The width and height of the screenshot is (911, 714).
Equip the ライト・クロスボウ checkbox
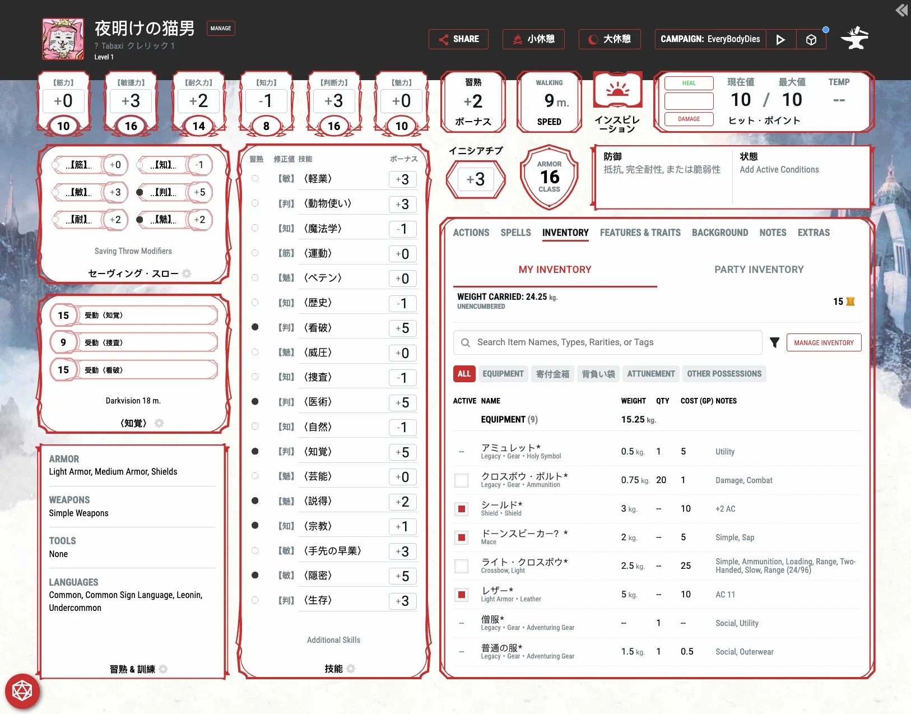[x=462, y=566]
